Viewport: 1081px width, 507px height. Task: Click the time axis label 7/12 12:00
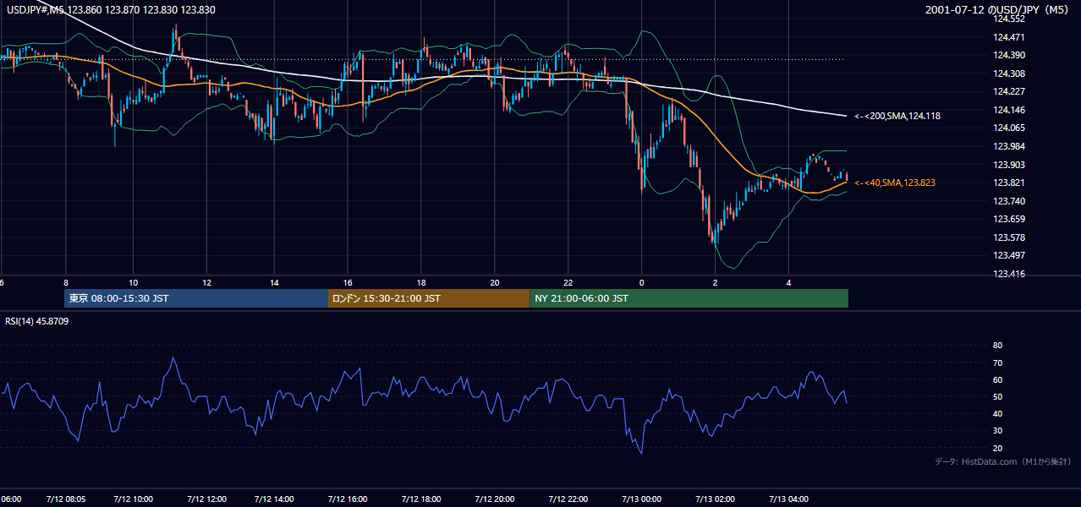tap(206, 499)
